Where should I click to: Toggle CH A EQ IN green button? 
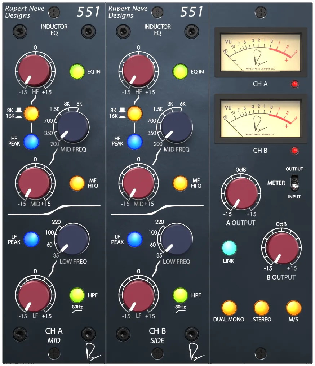coord(77,72)
